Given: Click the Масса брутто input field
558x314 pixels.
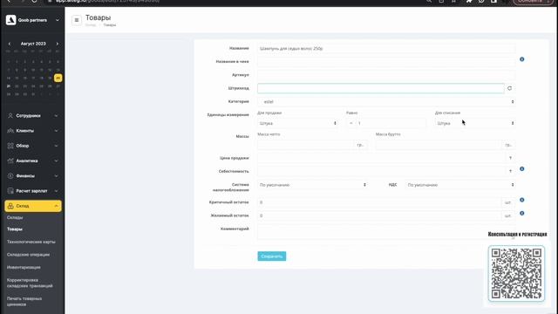Looking at the screenshot, I should 439,145.
